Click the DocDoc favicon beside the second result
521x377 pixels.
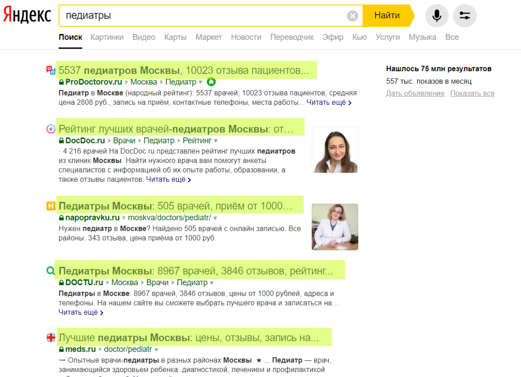(x=51, y=129)
